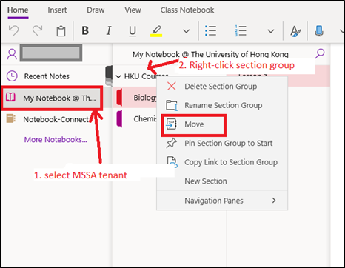Open the Draw tab

pyautogui.click(x=96, y=10)
